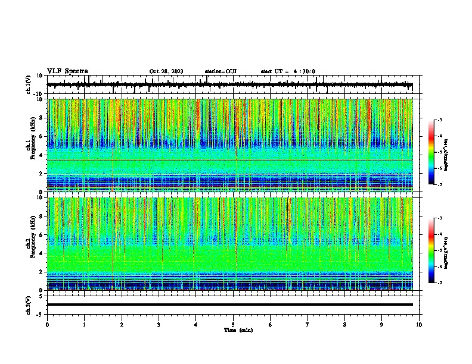Click time axis tick label "7"
The height and width of the screenshot is (364, 472).
point(308,325)
